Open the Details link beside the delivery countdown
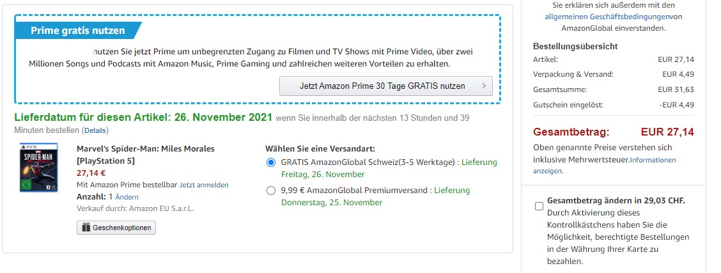The width and height of the screenshot is (721, 273). pyautogui.click(x=95, y=130)
